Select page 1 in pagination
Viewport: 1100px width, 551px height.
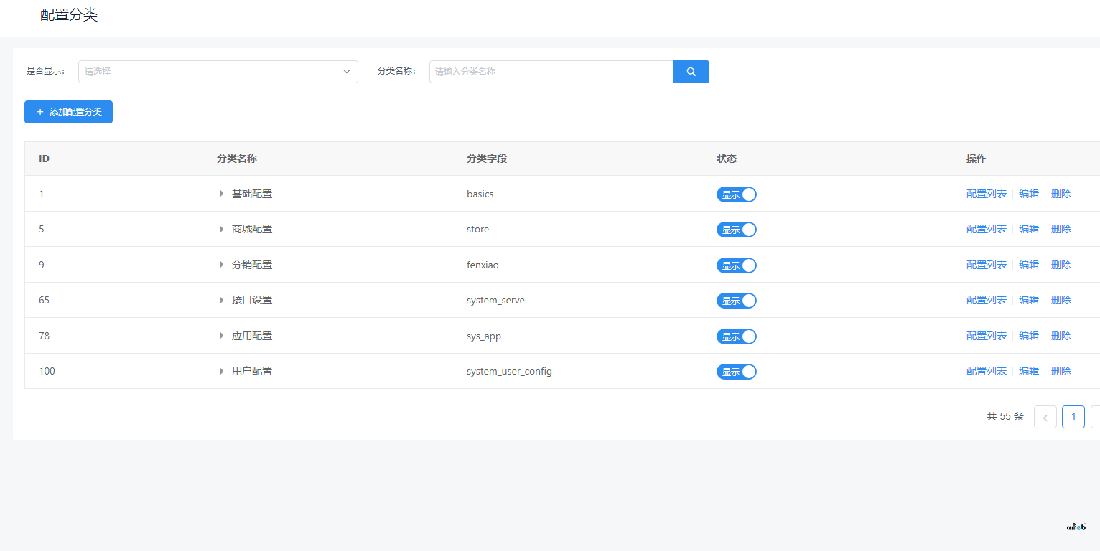[x=1073, y=417]
